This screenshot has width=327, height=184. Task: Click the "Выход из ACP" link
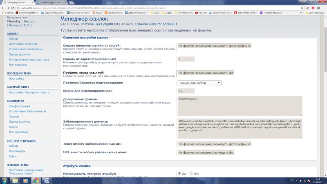[18, 25]
